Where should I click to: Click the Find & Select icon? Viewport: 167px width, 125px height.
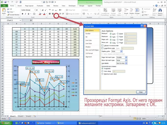(x=160, y=11)
